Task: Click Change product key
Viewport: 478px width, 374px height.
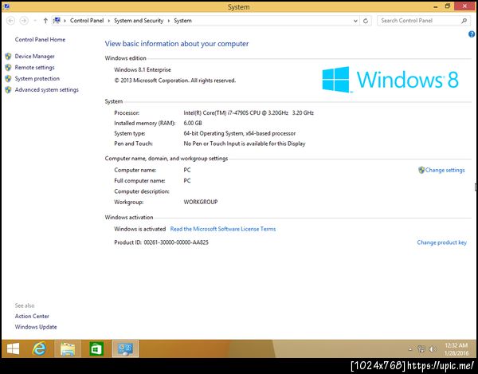Action: (x=441, y=242)
